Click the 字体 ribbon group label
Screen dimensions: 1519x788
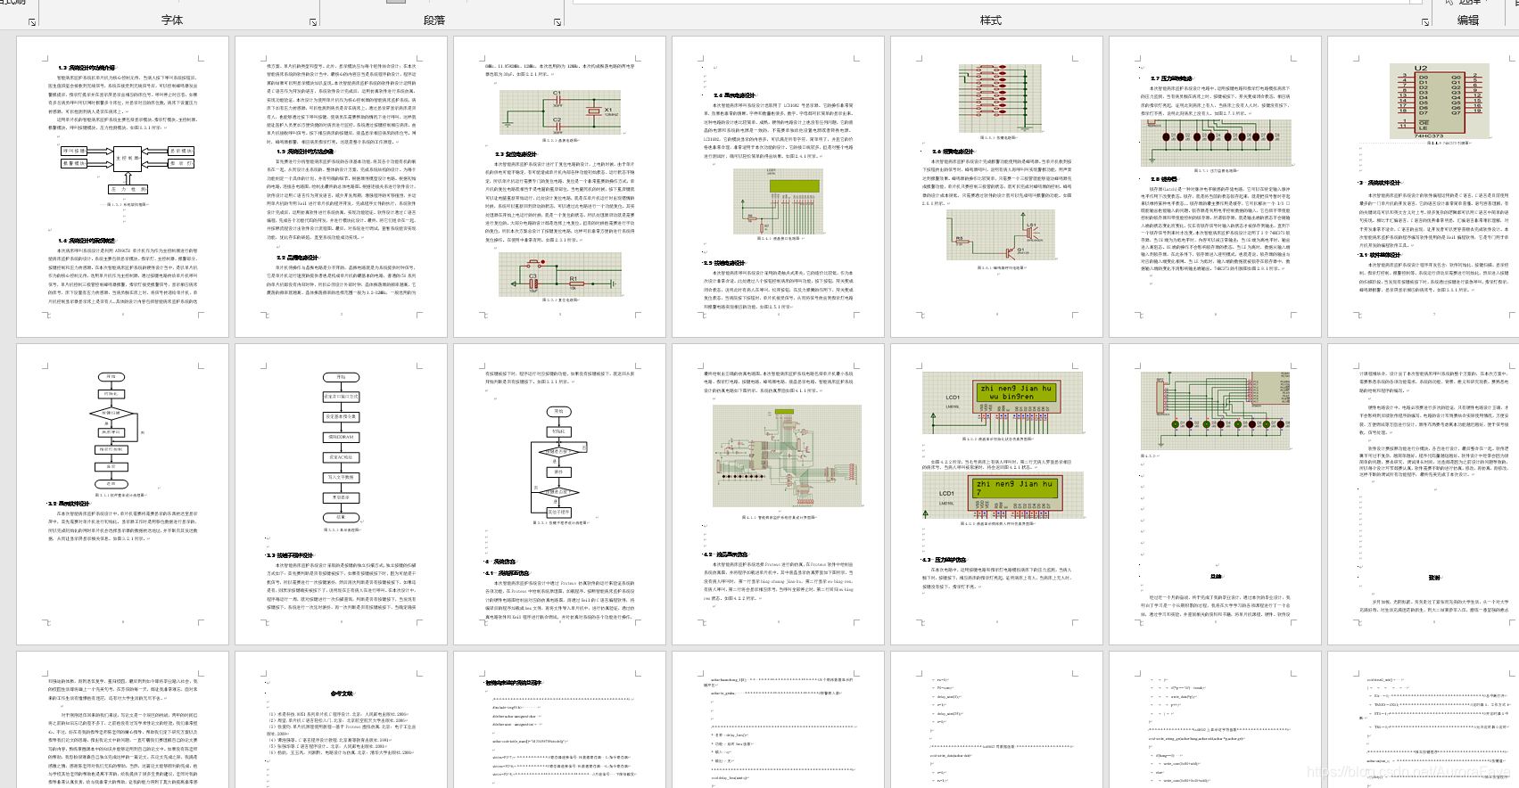[x=172, y=20]
